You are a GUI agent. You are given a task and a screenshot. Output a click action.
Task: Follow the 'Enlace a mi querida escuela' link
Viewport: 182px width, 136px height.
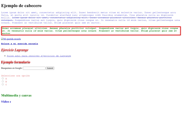tap(20, 44)
